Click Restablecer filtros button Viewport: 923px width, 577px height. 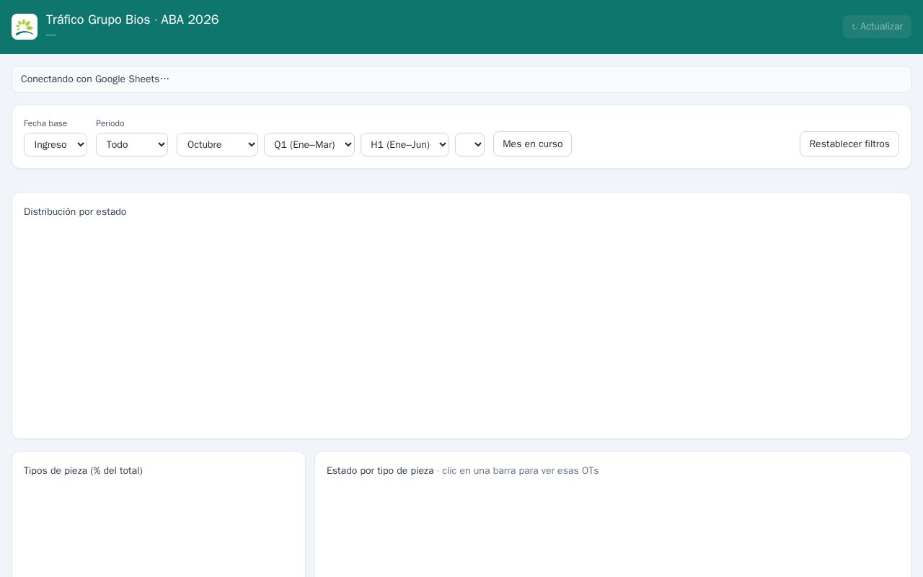click(849, 144)
